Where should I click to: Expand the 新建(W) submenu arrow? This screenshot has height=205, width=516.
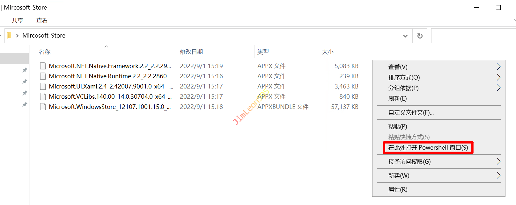coord(498,175)
